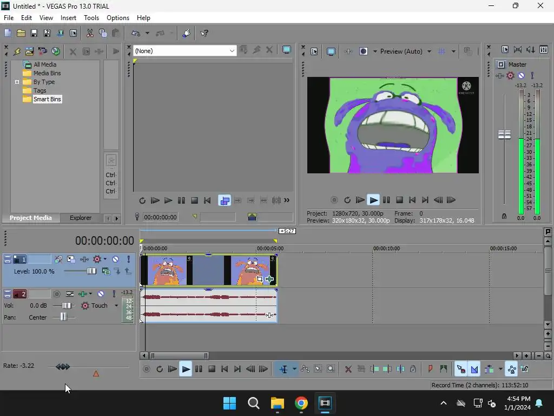554x416 pixels.
Task: Click the New project icon
Action: [x=8, y=33]
